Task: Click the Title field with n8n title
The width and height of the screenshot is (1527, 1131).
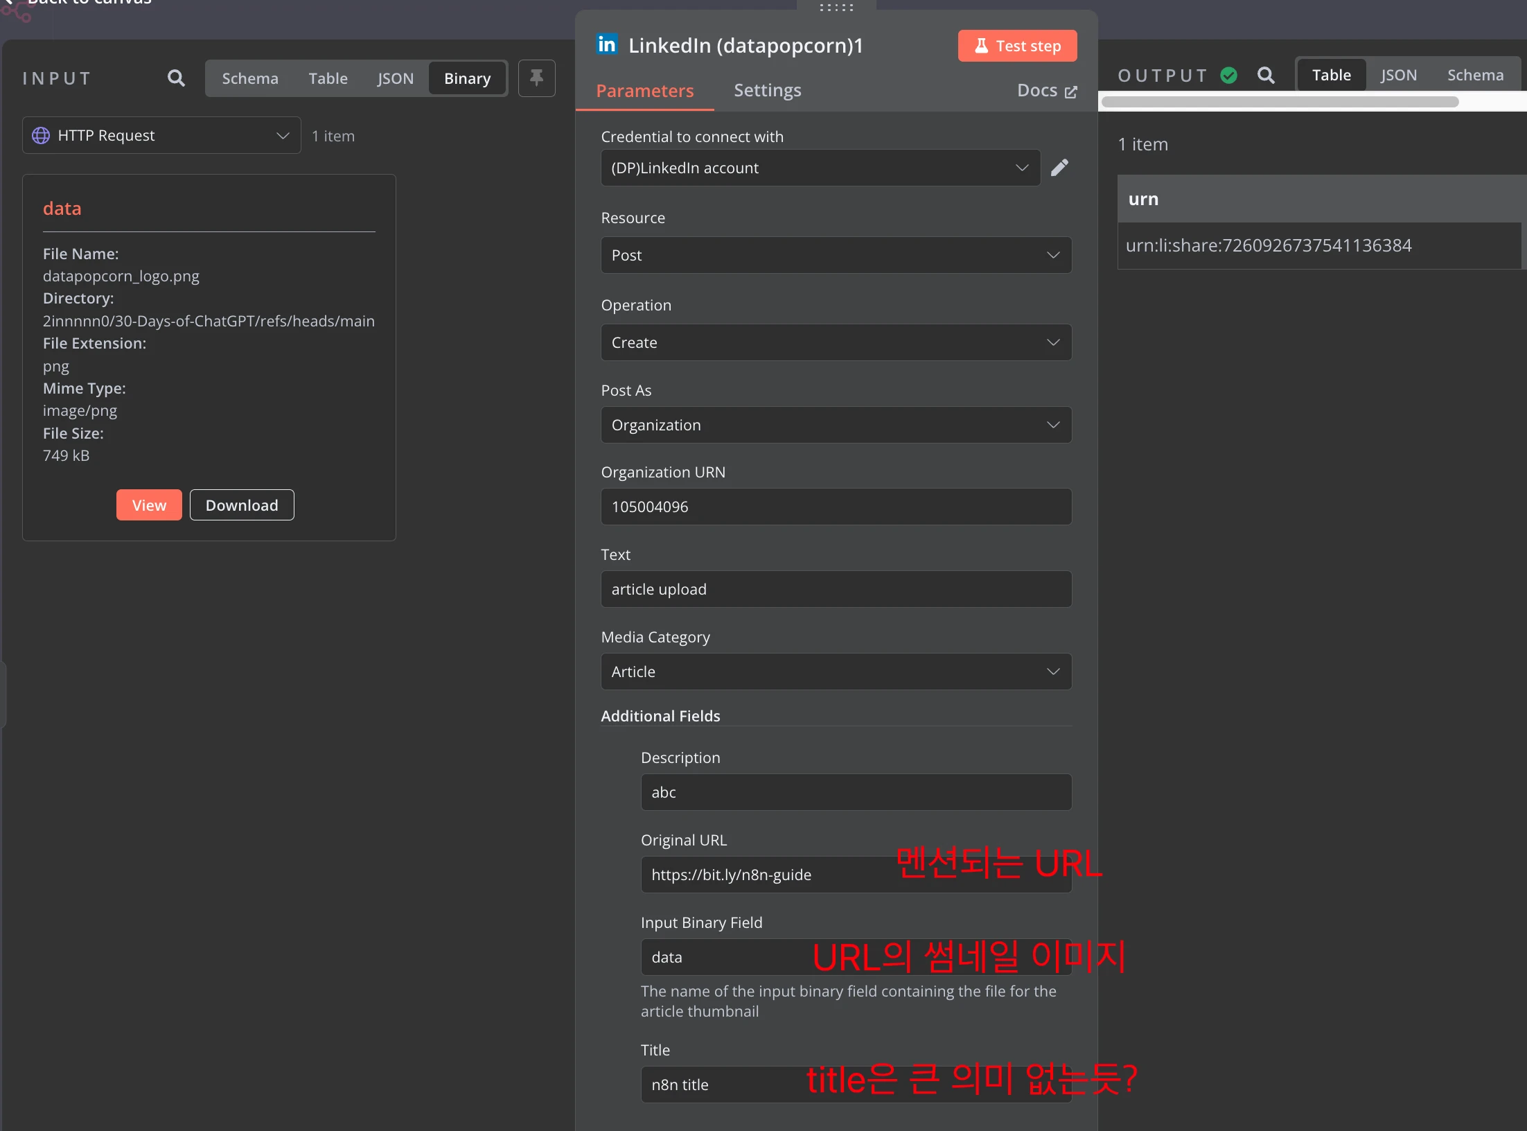Action: (856, 1085)
